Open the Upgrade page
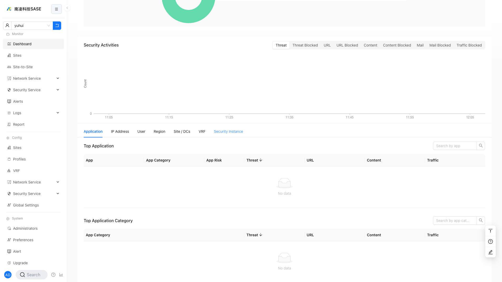The width and height of the screenshot is (502, 282). [x=33, y=263]
